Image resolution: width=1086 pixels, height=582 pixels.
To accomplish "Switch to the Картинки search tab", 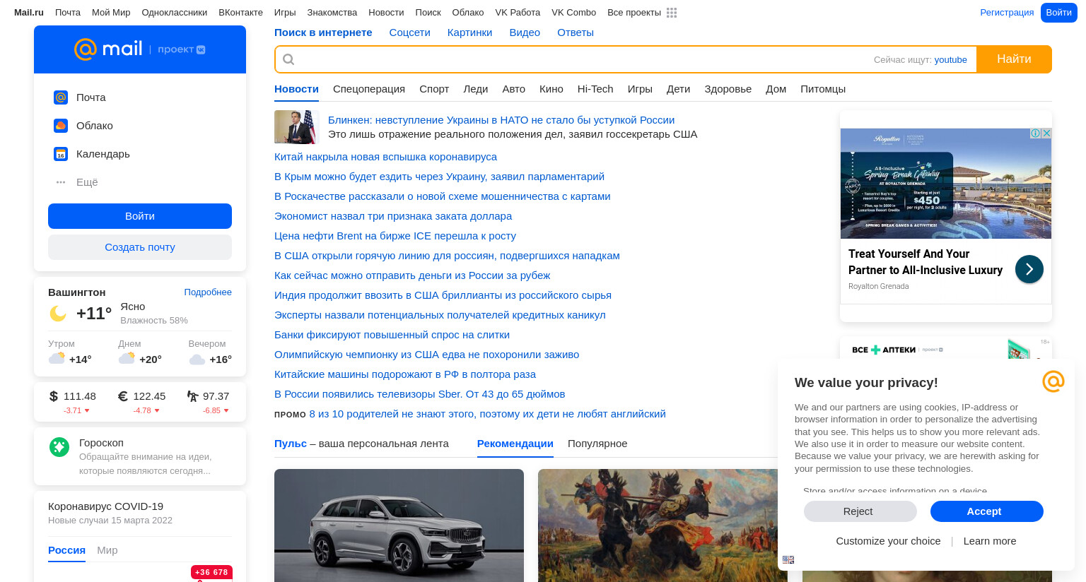I will coord(469,32).
